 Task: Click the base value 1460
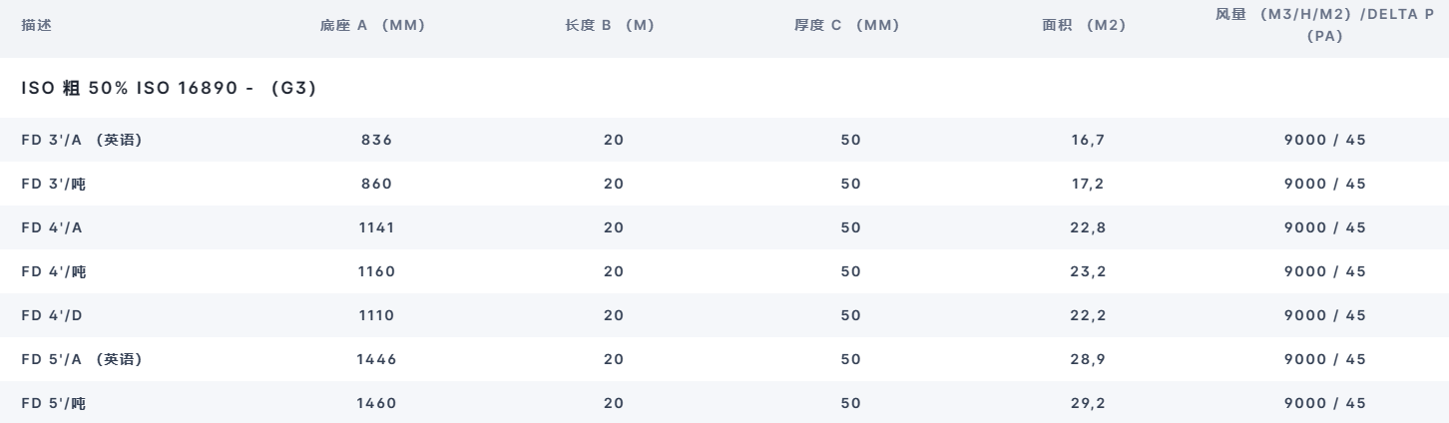pos(376,403)
